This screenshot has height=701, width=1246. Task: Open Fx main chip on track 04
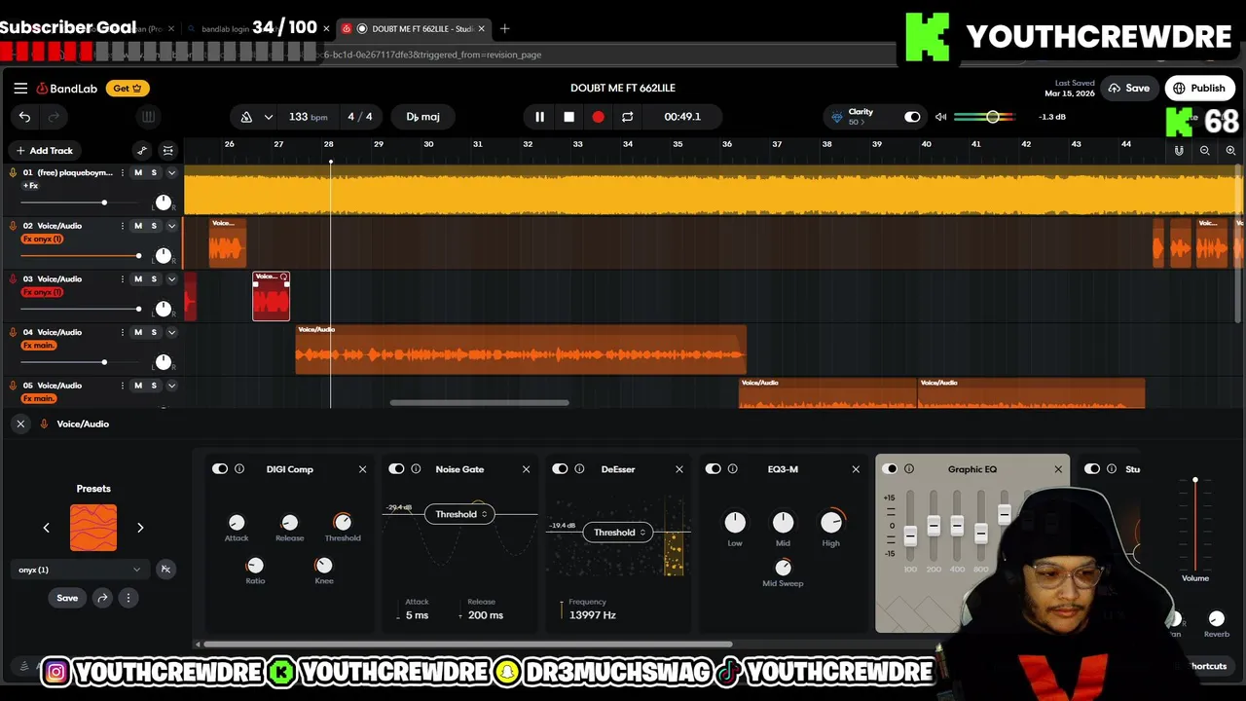click(39, 346)
